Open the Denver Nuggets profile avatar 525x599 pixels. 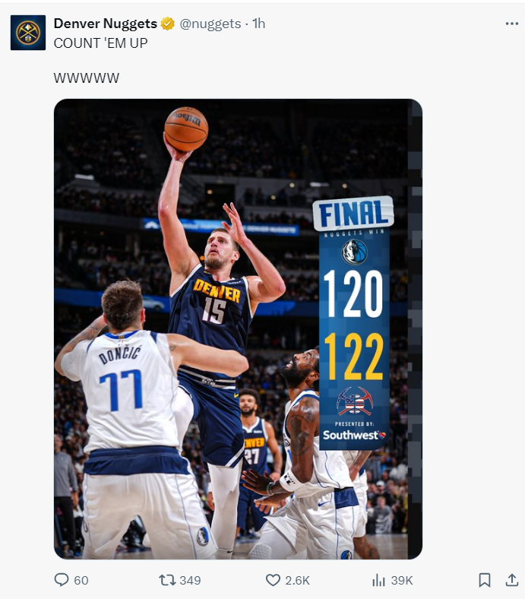coord(28,33)
